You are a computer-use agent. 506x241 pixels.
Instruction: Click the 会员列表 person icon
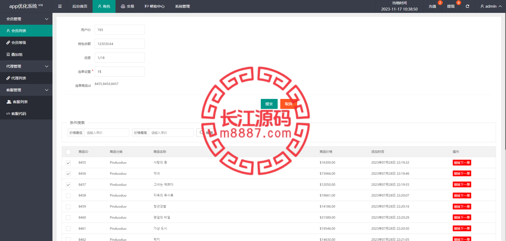[x=8, y=31]
